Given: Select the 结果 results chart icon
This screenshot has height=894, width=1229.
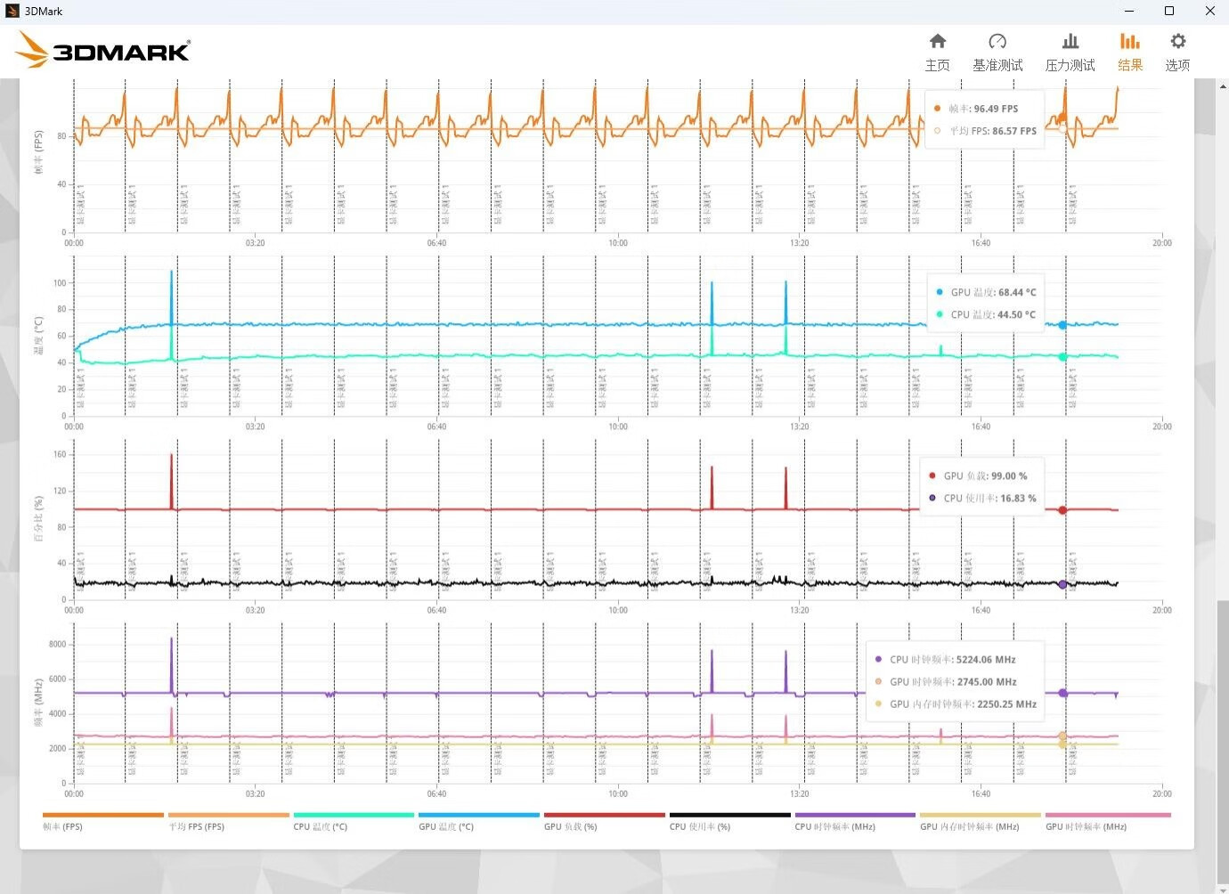Looking at the screenshot, I should [x=1130, y=52].
